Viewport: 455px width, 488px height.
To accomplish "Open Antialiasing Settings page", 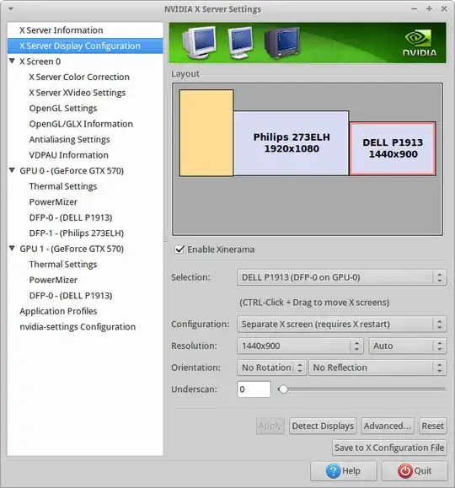I will pyautogui.click(x=69, y=139).
